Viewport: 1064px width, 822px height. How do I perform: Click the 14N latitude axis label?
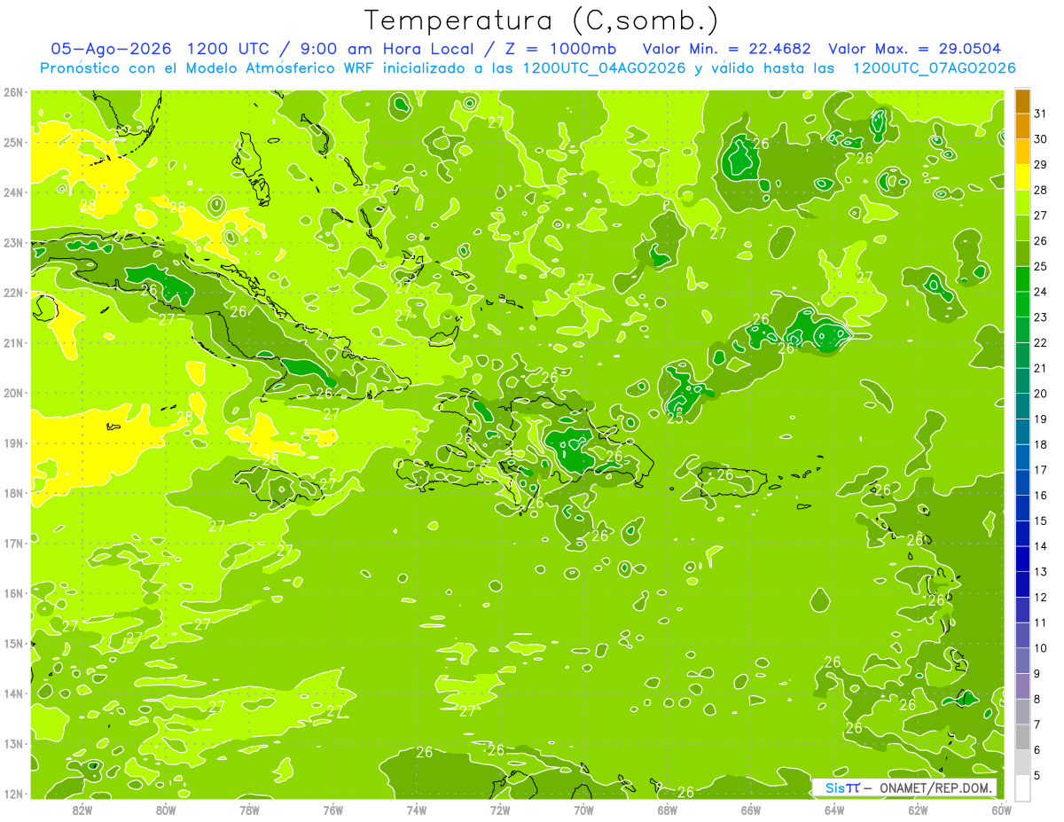coord(12,693)
